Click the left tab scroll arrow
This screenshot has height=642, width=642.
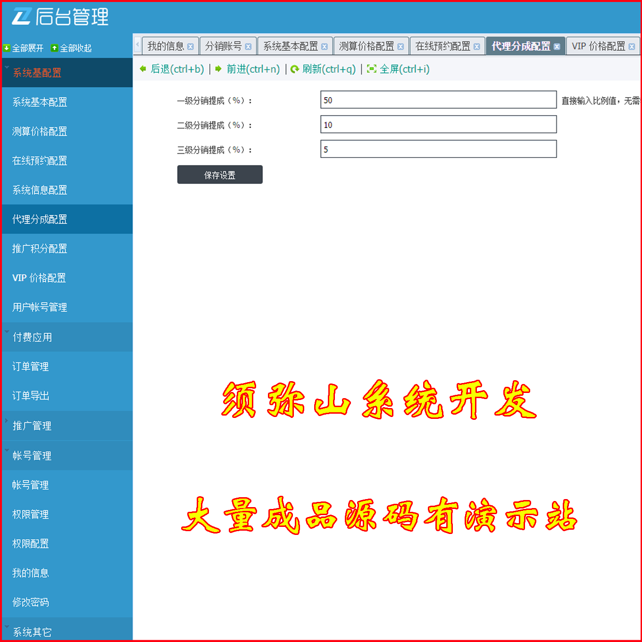(x=137, y=45)
